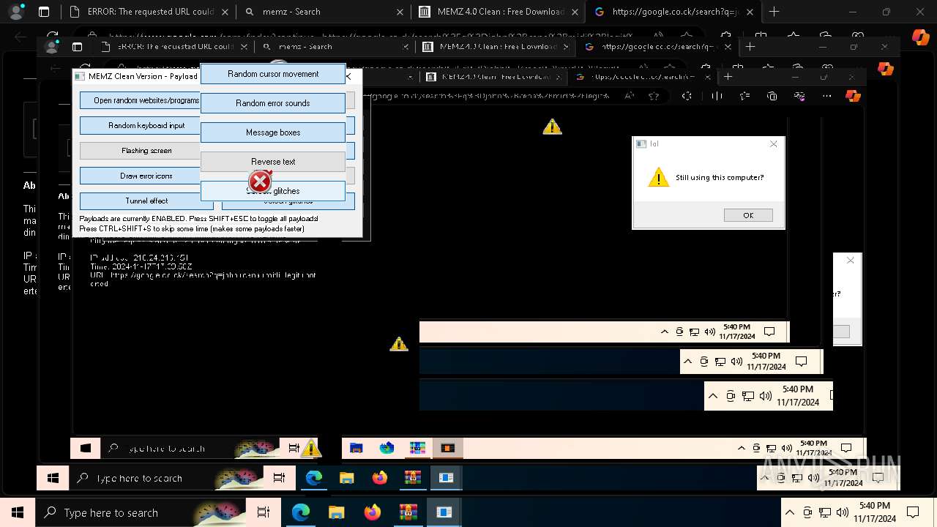Open a new tab in the outermost browser
The width and height of the screenshot is (937, 527).
(774, 12)
